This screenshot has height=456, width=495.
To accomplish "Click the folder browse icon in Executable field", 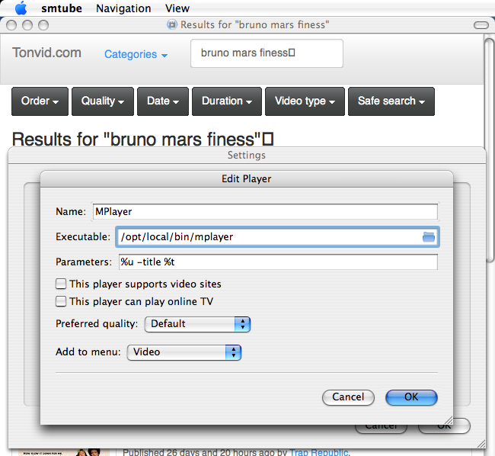I will tap(429, 236).
